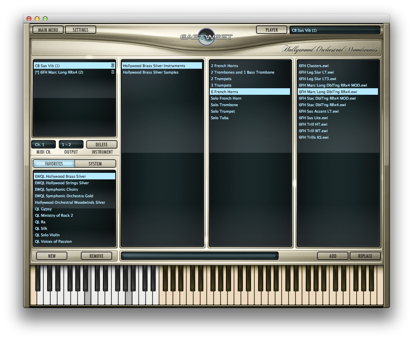This screenshot has width=413, height=340.
Task: Switch to the PLAYER view
Action: pyautogui.click(x=272, y=30)
